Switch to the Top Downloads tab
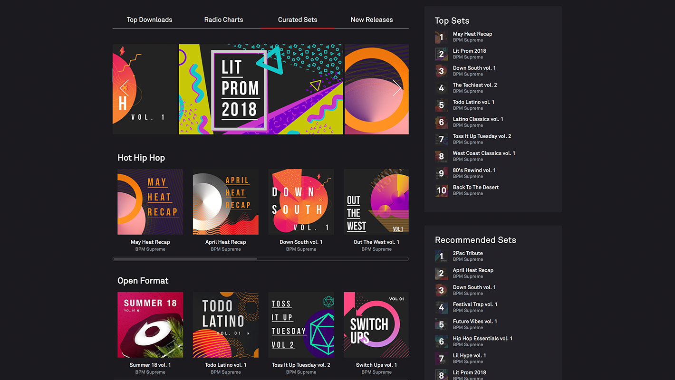 click(149, 20)
